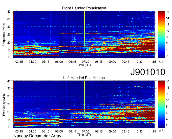Click the 6 dB tick on Left Handed color bar
172x139 pixels.
tap(167, 113)
